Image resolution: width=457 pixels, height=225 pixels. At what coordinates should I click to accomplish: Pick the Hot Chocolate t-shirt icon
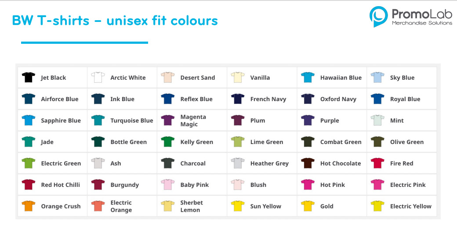[308, 163]
